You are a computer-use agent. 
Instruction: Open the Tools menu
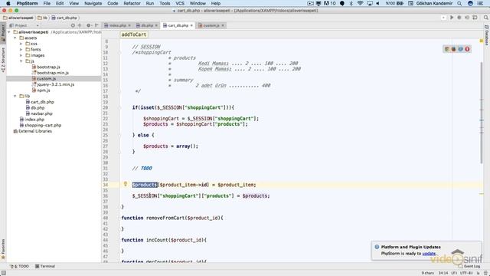(165, 3)
